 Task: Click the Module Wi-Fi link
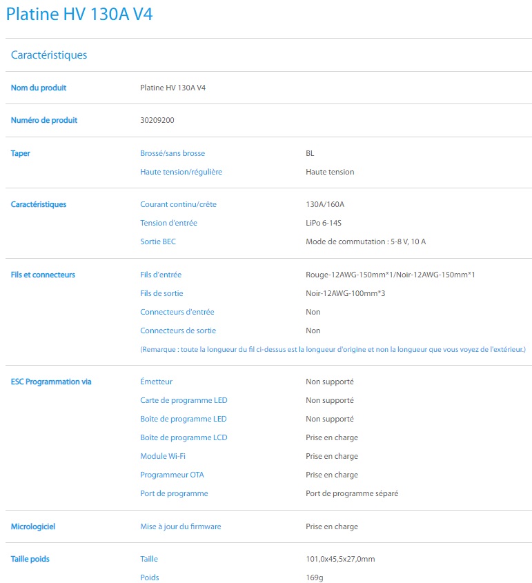(x=162, y=456)
